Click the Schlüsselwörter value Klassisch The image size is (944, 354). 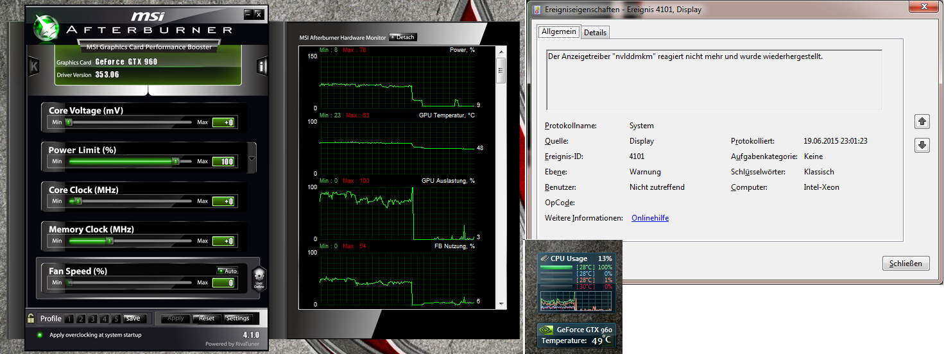pos(819,172)
